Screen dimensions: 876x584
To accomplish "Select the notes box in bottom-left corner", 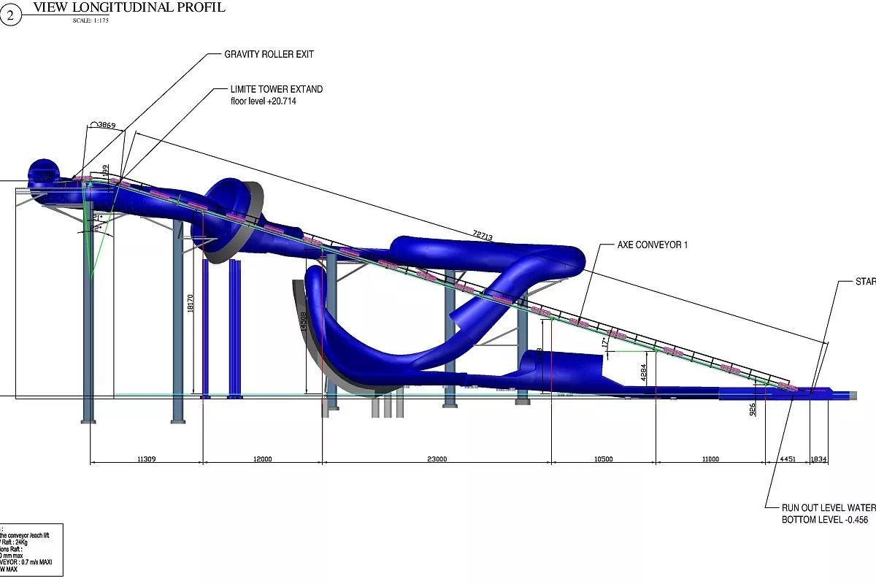I will (x=31, y=549).
